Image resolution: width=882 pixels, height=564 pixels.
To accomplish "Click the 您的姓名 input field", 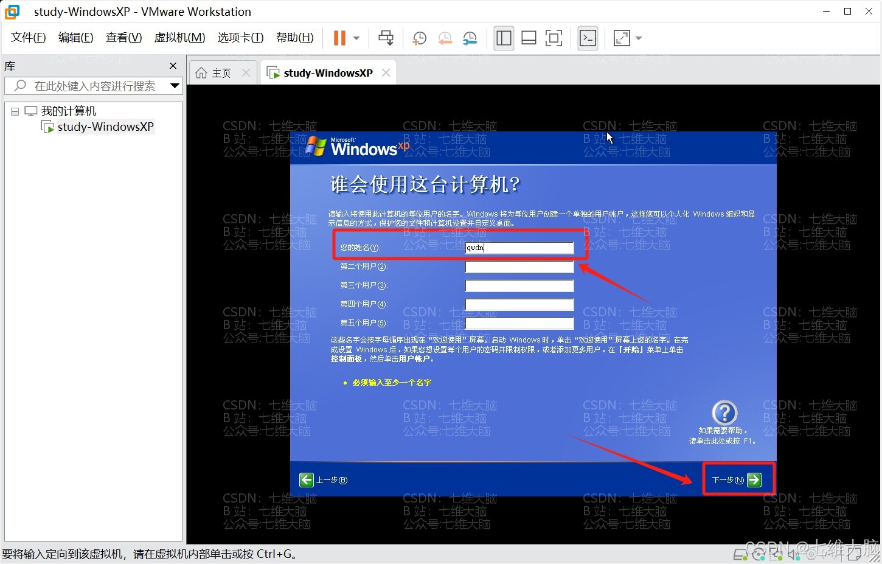I will point(519,248).
